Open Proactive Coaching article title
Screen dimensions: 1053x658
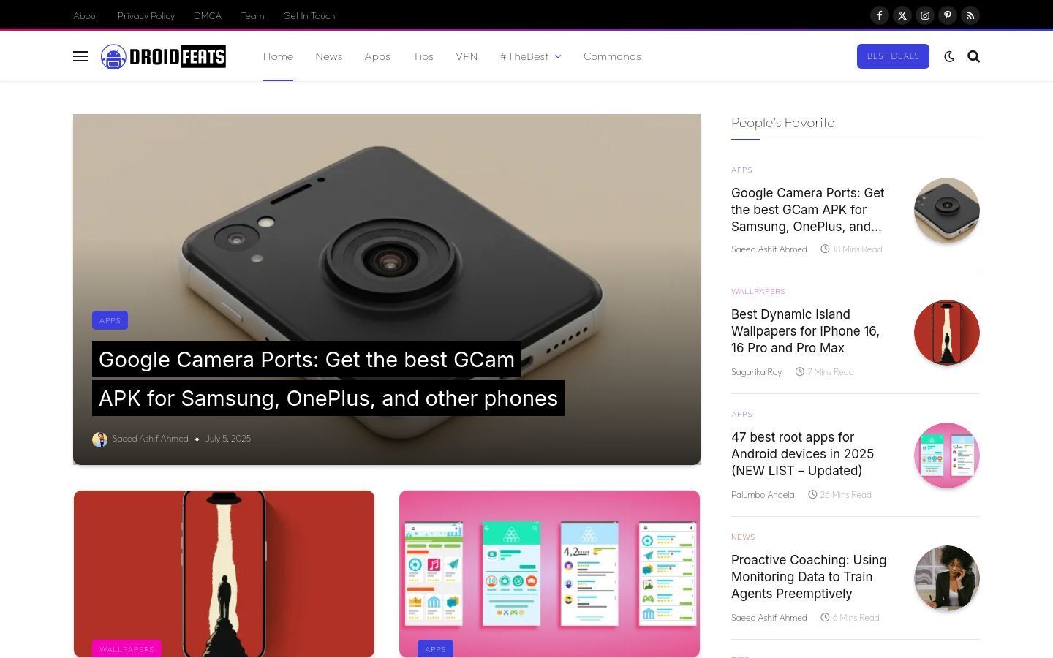[x=809, y=577]
